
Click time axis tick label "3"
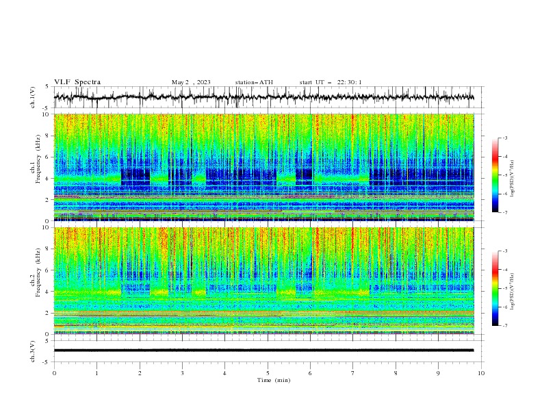[182, 373]
